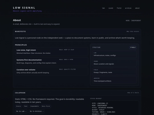The image size is (154, 115).
Task: Click the 'Static HTML + CSS' paragraph
Action: pos(49,101)
